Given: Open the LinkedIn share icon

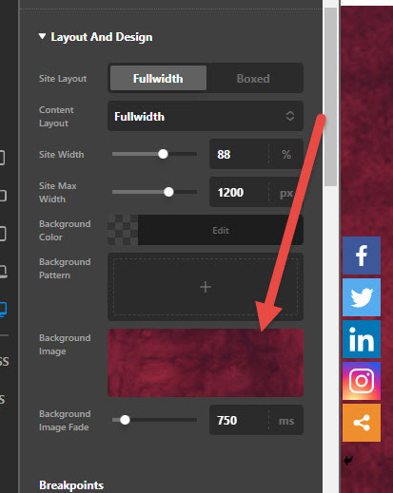Looking at the screenshot, I should 362,339.
